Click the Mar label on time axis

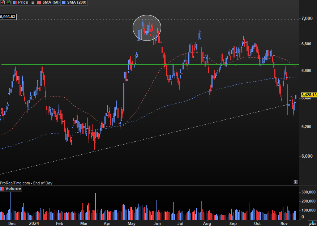(84, 223)
